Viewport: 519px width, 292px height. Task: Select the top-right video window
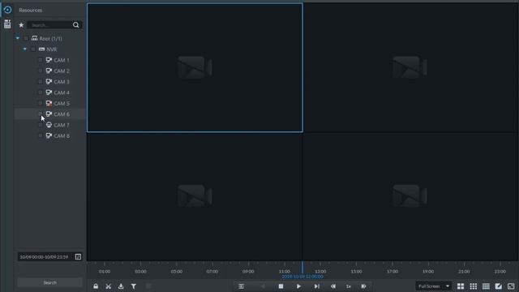point(410,67)
